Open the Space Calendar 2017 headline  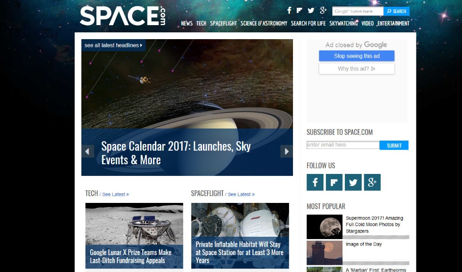tap(176, 153)
